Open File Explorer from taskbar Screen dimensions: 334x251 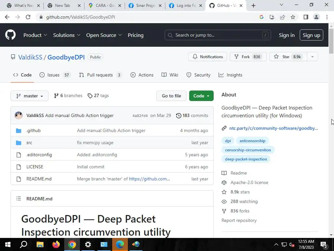[x=40, y=244]
